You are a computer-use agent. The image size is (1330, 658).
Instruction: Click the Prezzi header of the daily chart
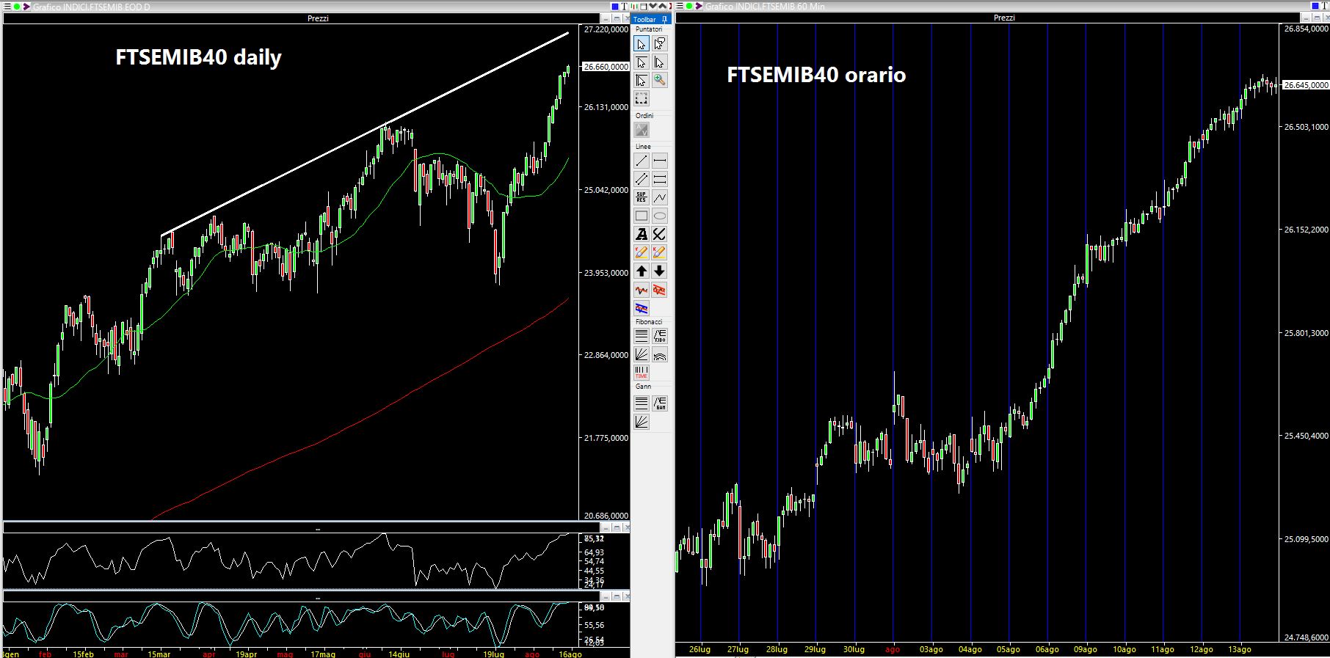point(318,18)
